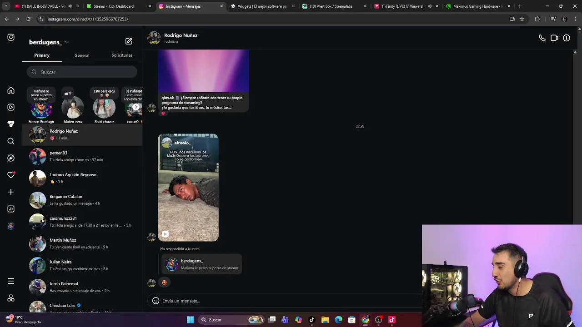Close the Instagram Mensajes tab
This screenshot has width=582, height=327.
(x=221, y=6)
